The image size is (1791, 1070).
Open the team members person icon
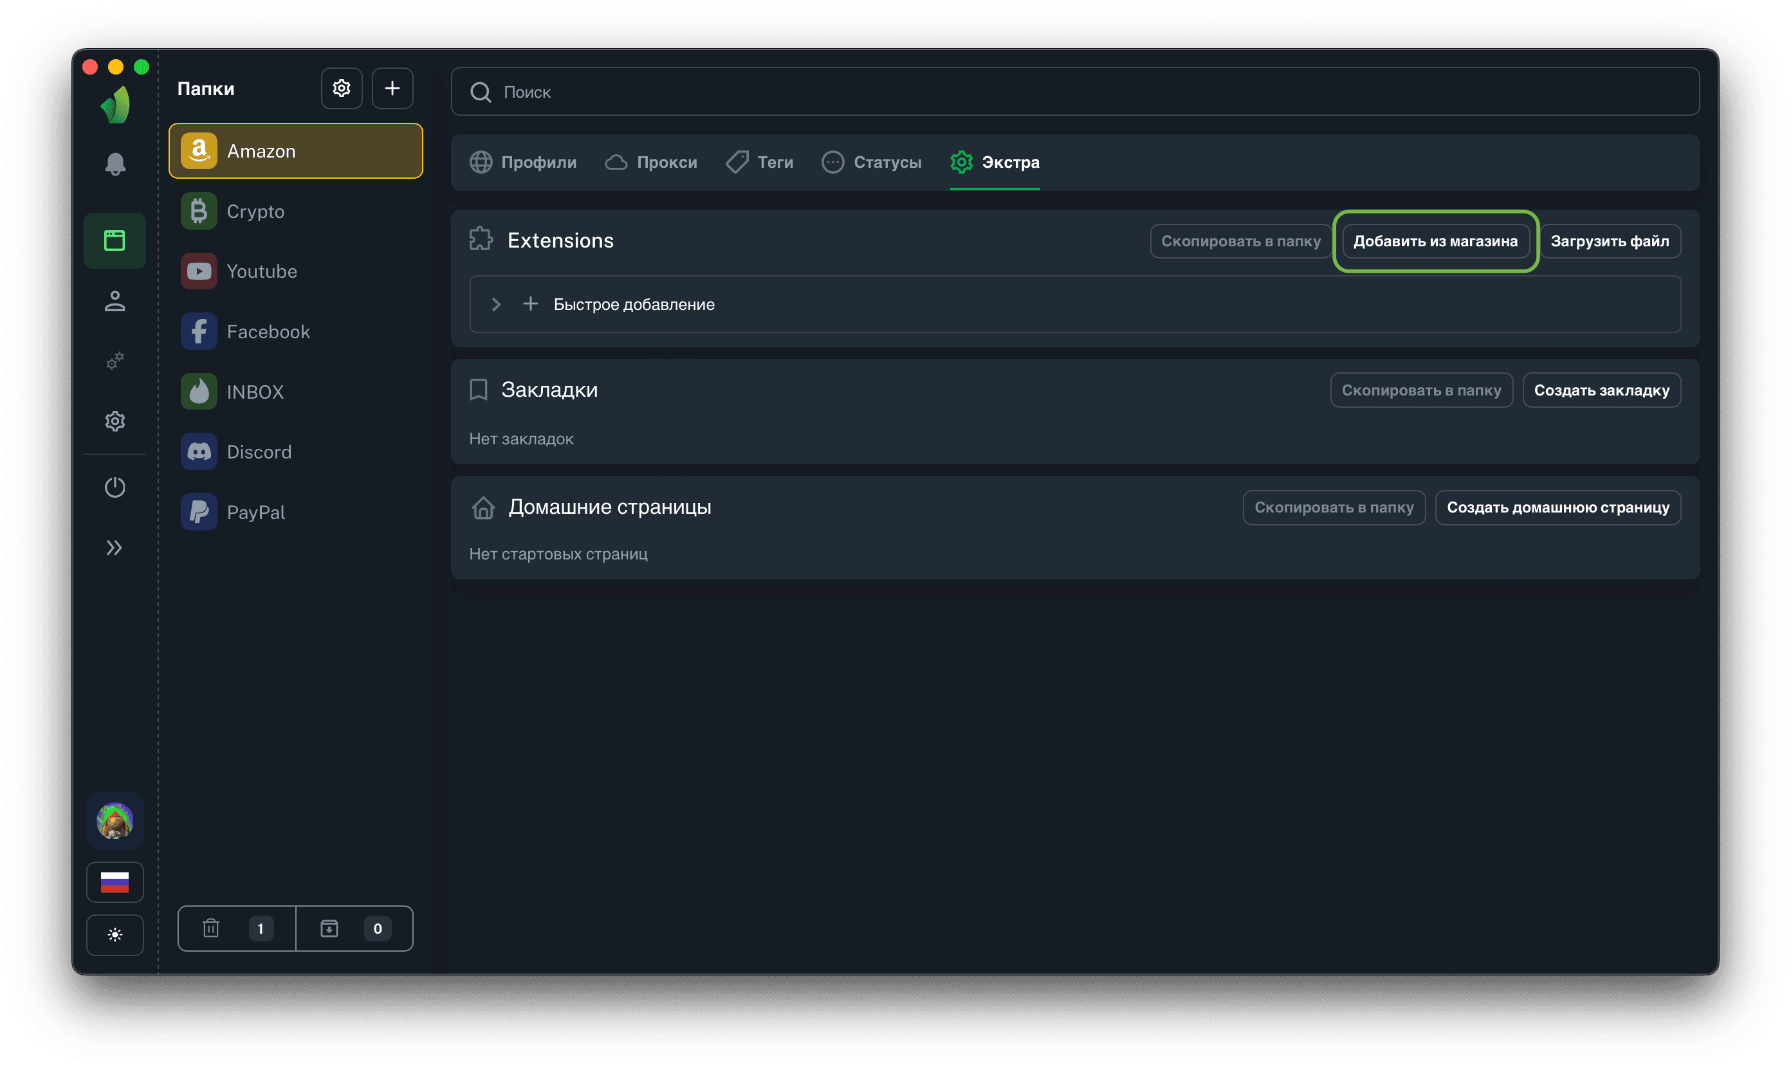[x=115, y=301]
